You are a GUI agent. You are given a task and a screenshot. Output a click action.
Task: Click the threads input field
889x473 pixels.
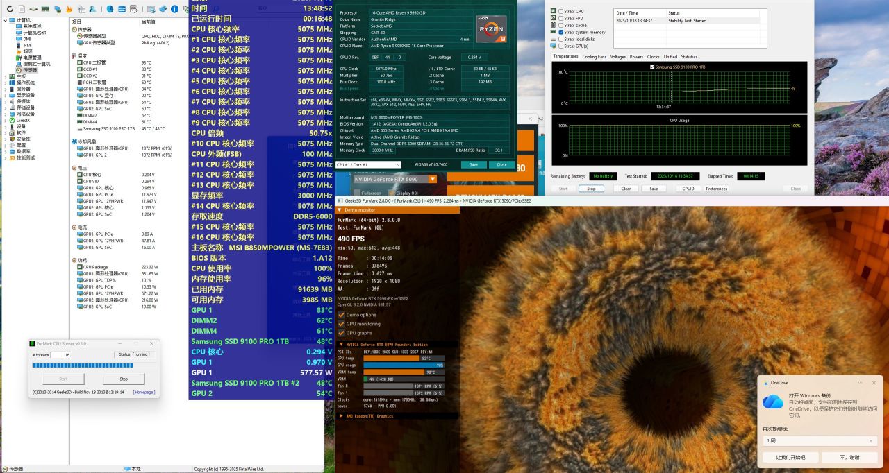click(x=61, y=354)
